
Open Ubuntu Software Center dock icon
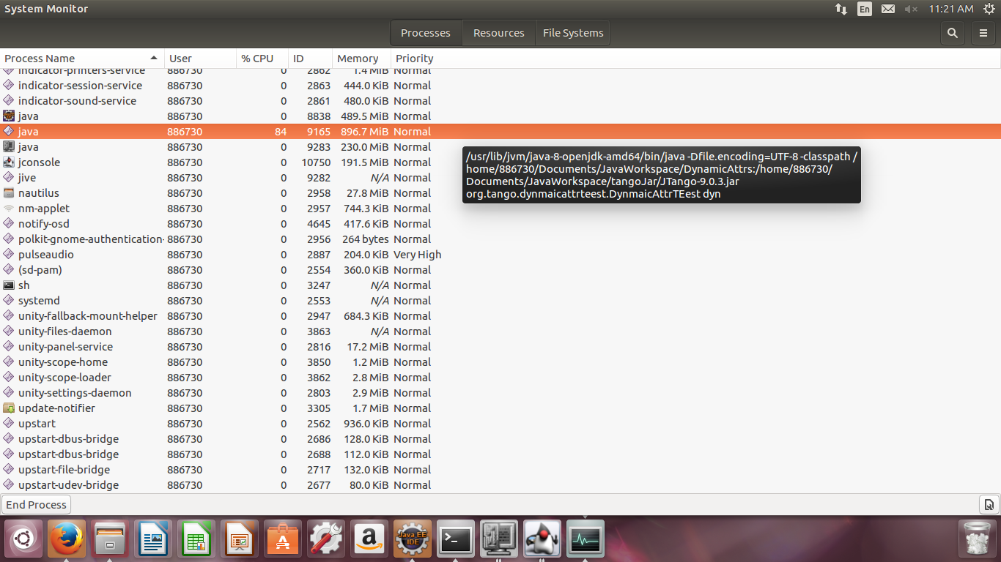tap(282, 539)
